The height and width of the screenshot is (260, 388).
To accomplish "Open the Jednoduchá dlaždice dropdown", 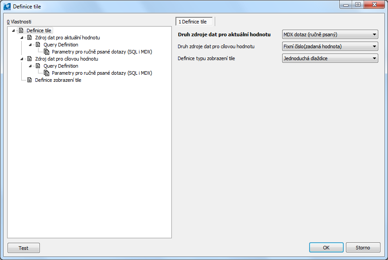I will tap(330, 58).
